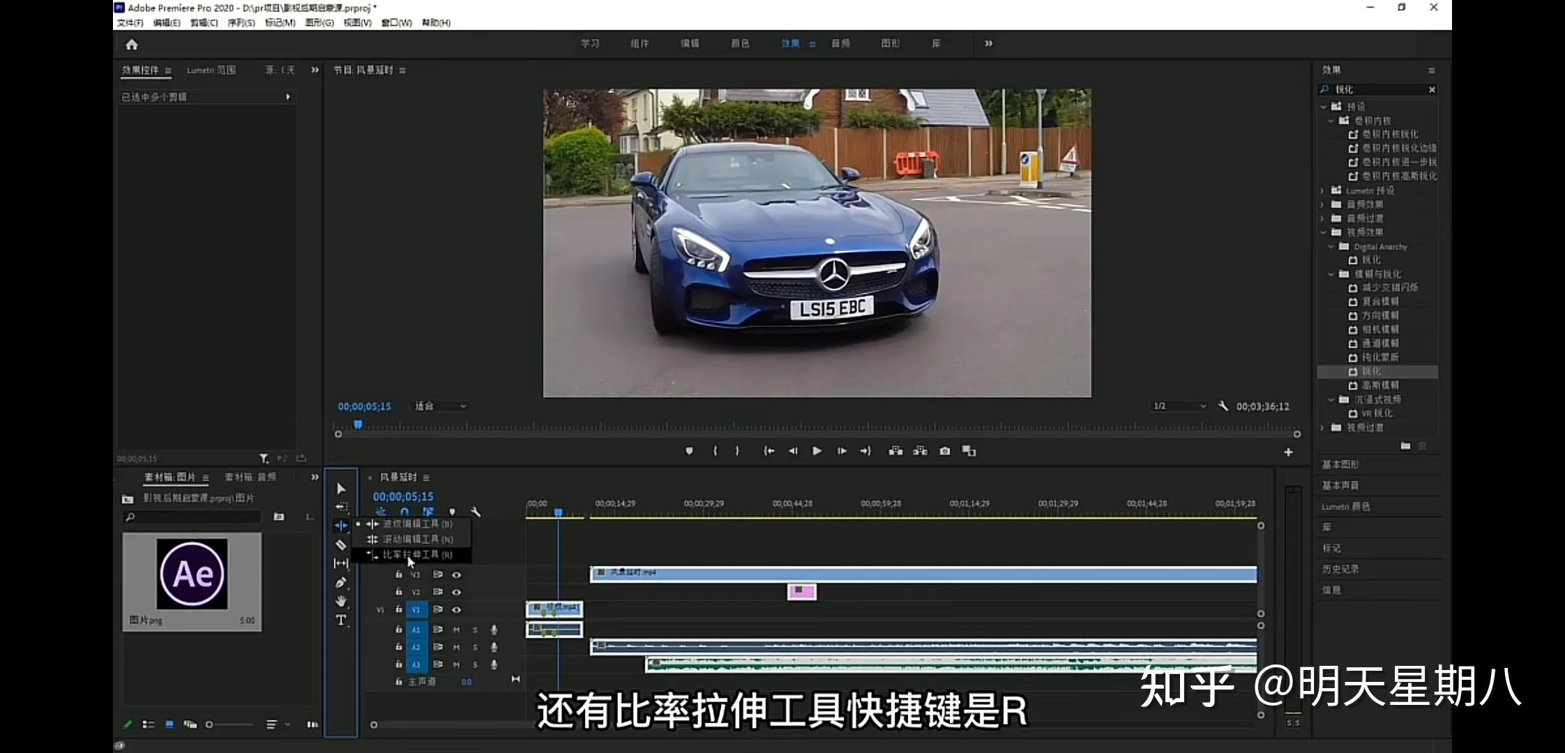1565x753 pixels.
Task: Toggle V2 track eye visibility
Action: point(457,592)
